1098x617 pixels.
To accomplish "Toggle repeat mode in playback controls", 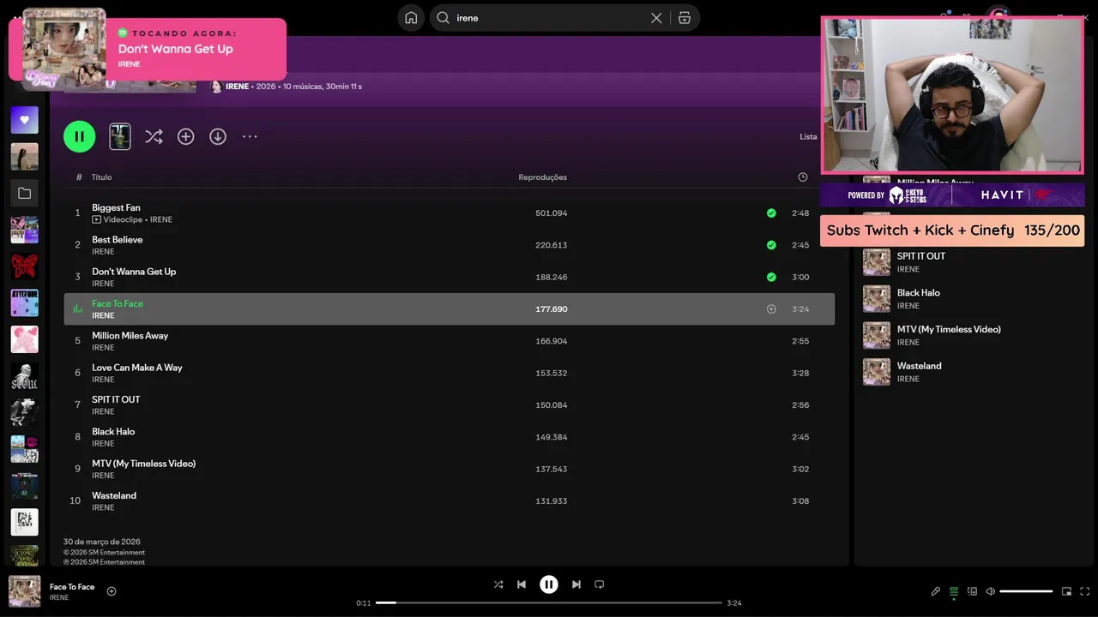I will 600,584.
